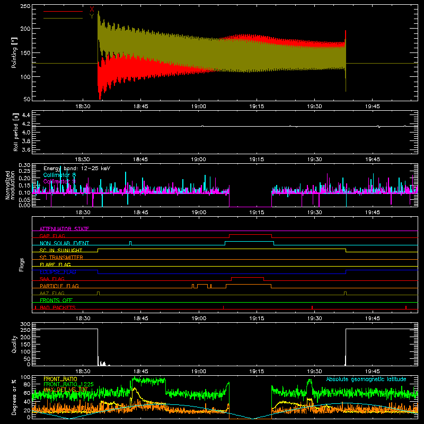The image size is (424, 424).
Task: Click the ATTENUATOR_STATE flag label
Action: pyautogui.click(x=64, y=229)
